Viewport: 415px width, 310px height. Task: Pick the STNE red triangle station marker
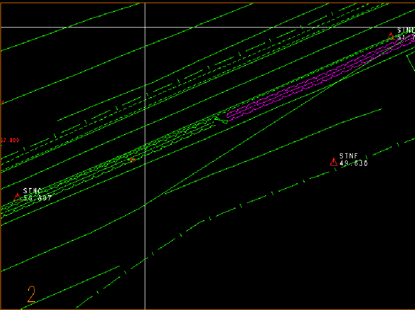tap(391, 36)
